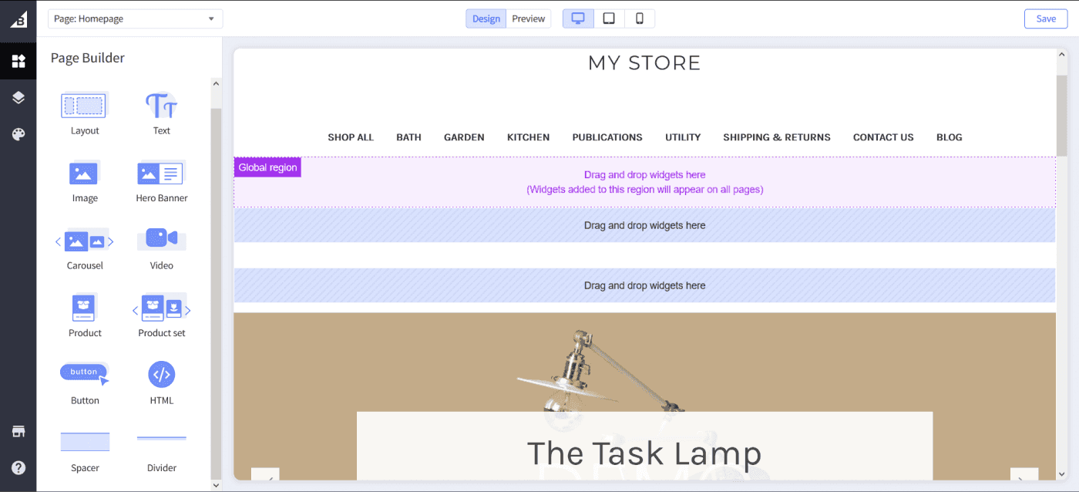Open SHOP ALL in store navigation
The width and height of the screenshot is (1079, 492).
tap(351, 137)
